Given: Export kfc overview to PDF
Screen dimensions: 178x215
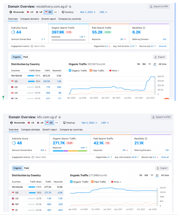Looking at the screenshot, I should 161,117.
